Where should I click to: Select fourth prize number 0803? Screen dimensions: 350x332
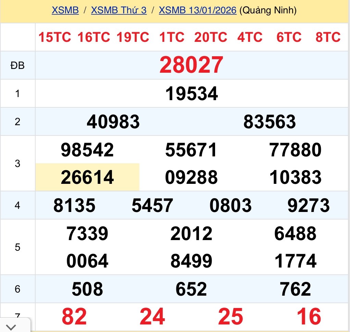tap(230, 205)
